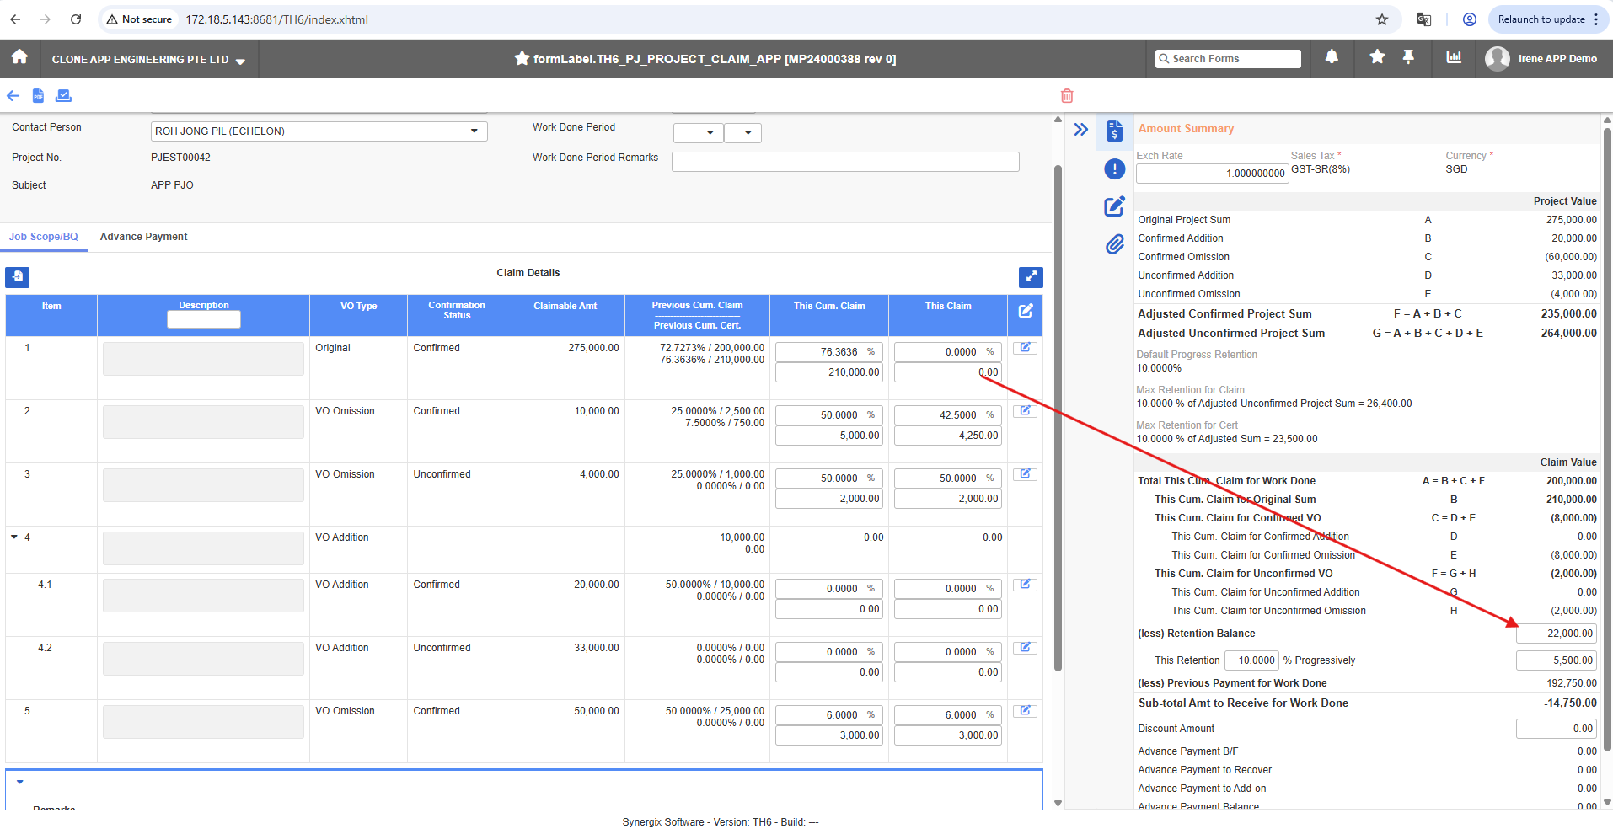
Task: Click the red trash delete icon
Action: [x=1067, y=96]
